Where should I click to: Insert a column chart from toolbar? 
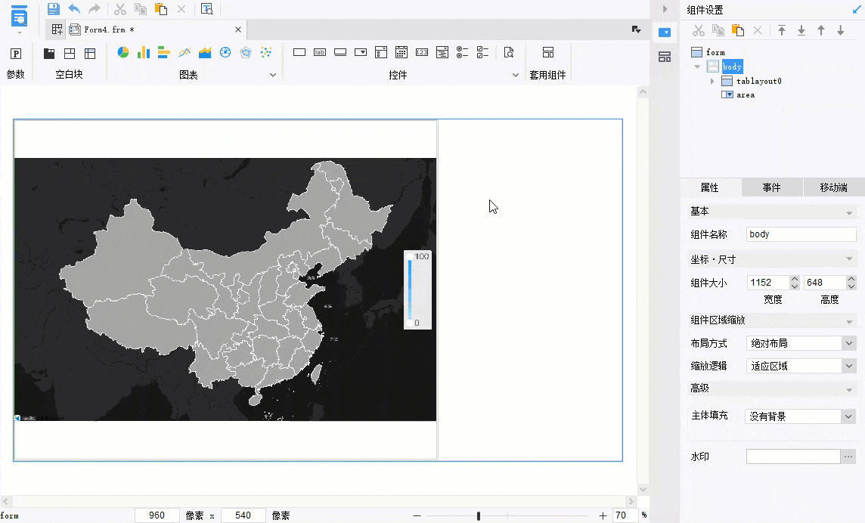point(143,52)
